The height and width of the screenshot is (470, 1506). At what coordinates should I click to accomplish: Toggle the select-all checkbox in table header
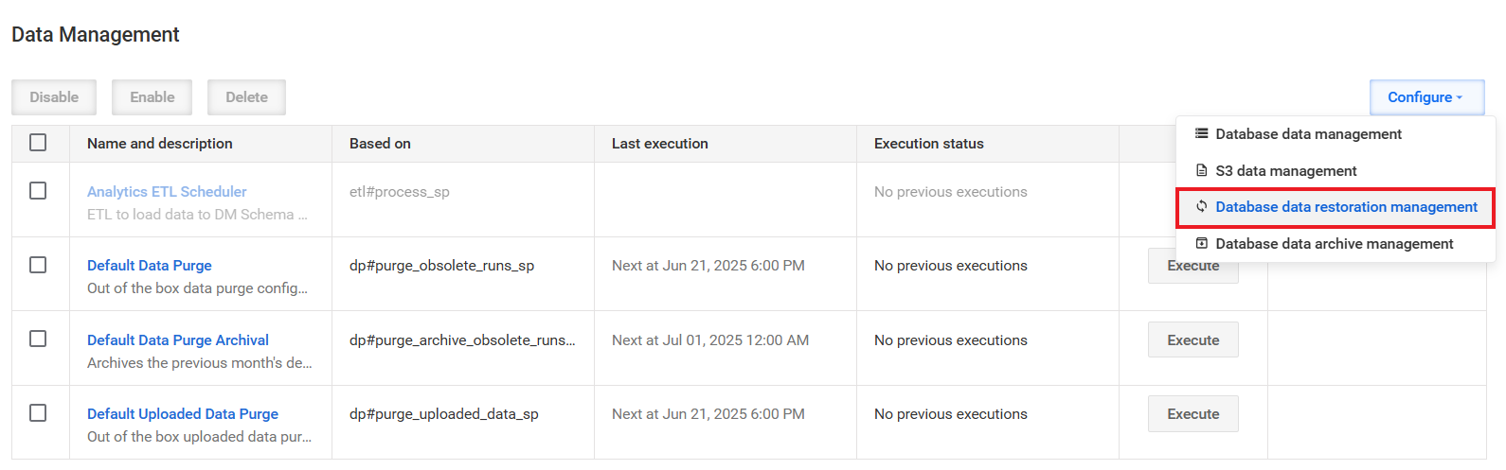[38, 143]
